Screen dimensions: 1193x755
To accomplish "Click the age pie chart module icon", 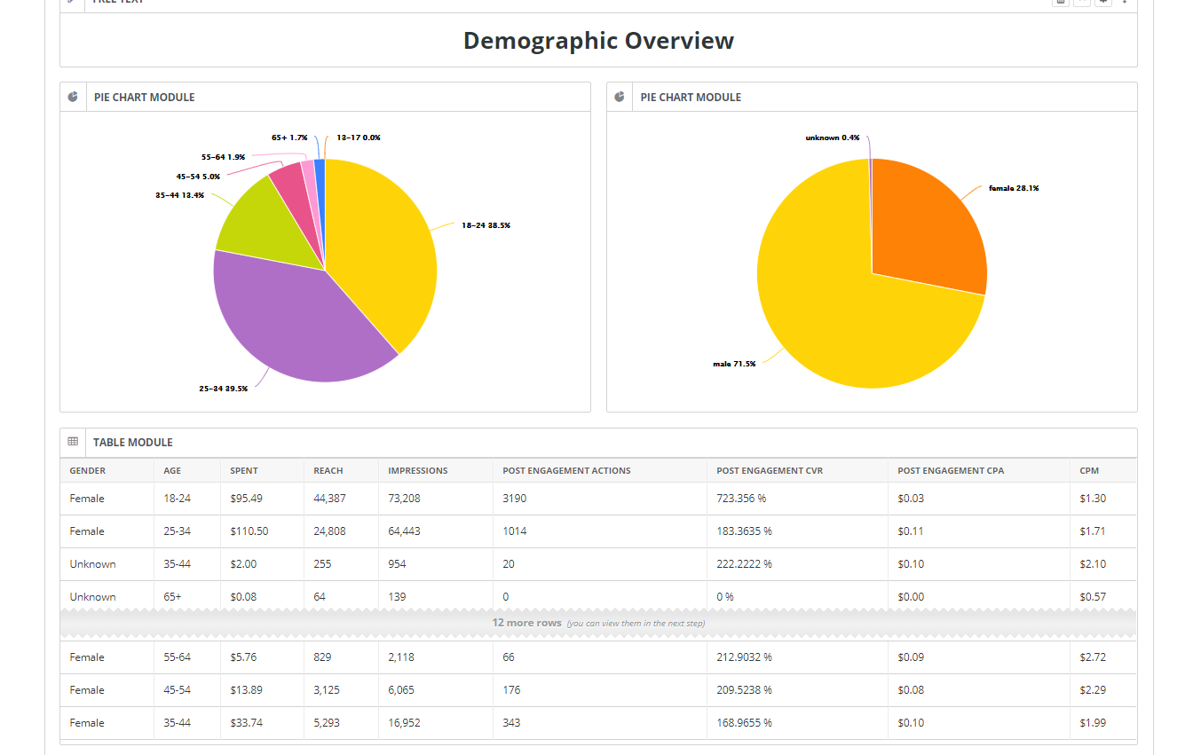I will (73, 97).
